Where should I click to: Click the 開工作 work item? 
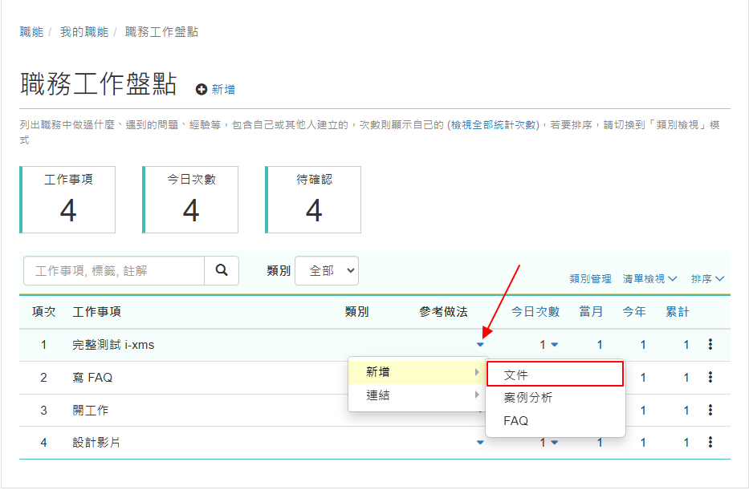(90, 410)
